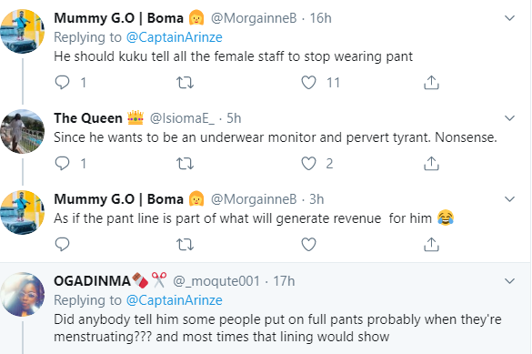
Task: Share Mummy G.O's 16h tweet
Action: pos(431,83)
